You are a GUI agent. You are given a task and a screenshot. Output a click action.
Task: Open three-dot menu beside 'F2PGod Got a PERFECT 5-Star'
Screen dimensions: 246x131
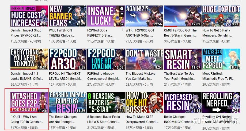coord(123,29)
